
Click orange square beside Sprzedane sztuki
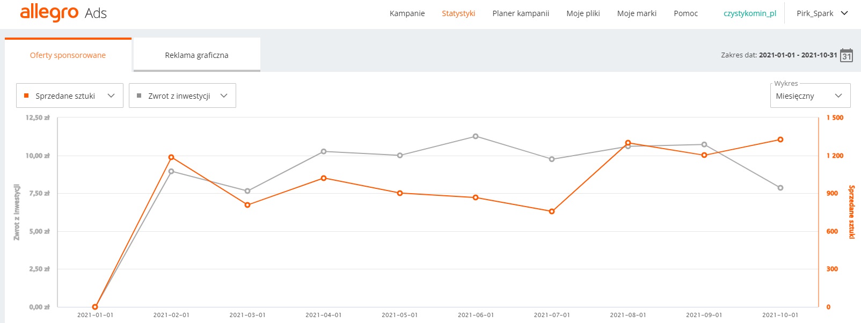[26, 96]
